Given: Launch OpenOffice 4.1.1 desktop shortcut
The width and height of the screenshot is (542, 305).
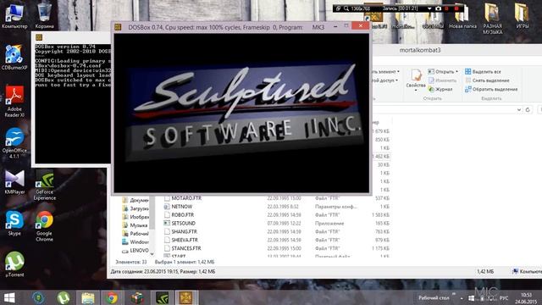Looking at the screenshot, I should 14,143.
